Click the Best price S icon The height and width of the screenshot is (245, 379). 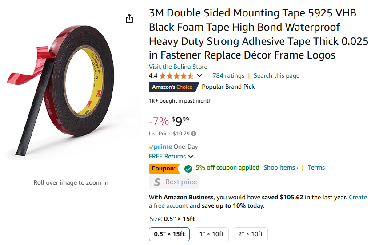157,182
